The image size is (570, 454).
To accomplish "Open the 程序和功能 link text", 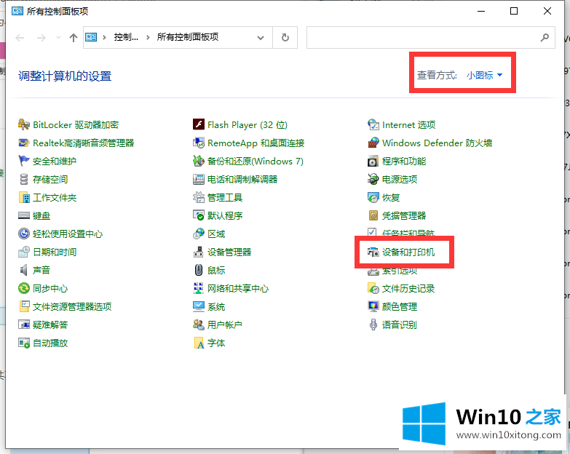I will [x=404, y=161].
